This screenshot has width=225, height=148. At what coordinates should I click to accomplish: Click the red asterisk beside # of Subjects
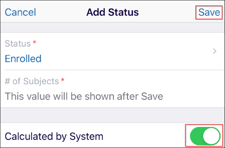click(x=63, y=80)
